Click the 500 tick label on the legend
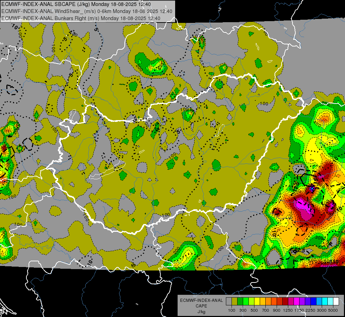 (254, 310)
